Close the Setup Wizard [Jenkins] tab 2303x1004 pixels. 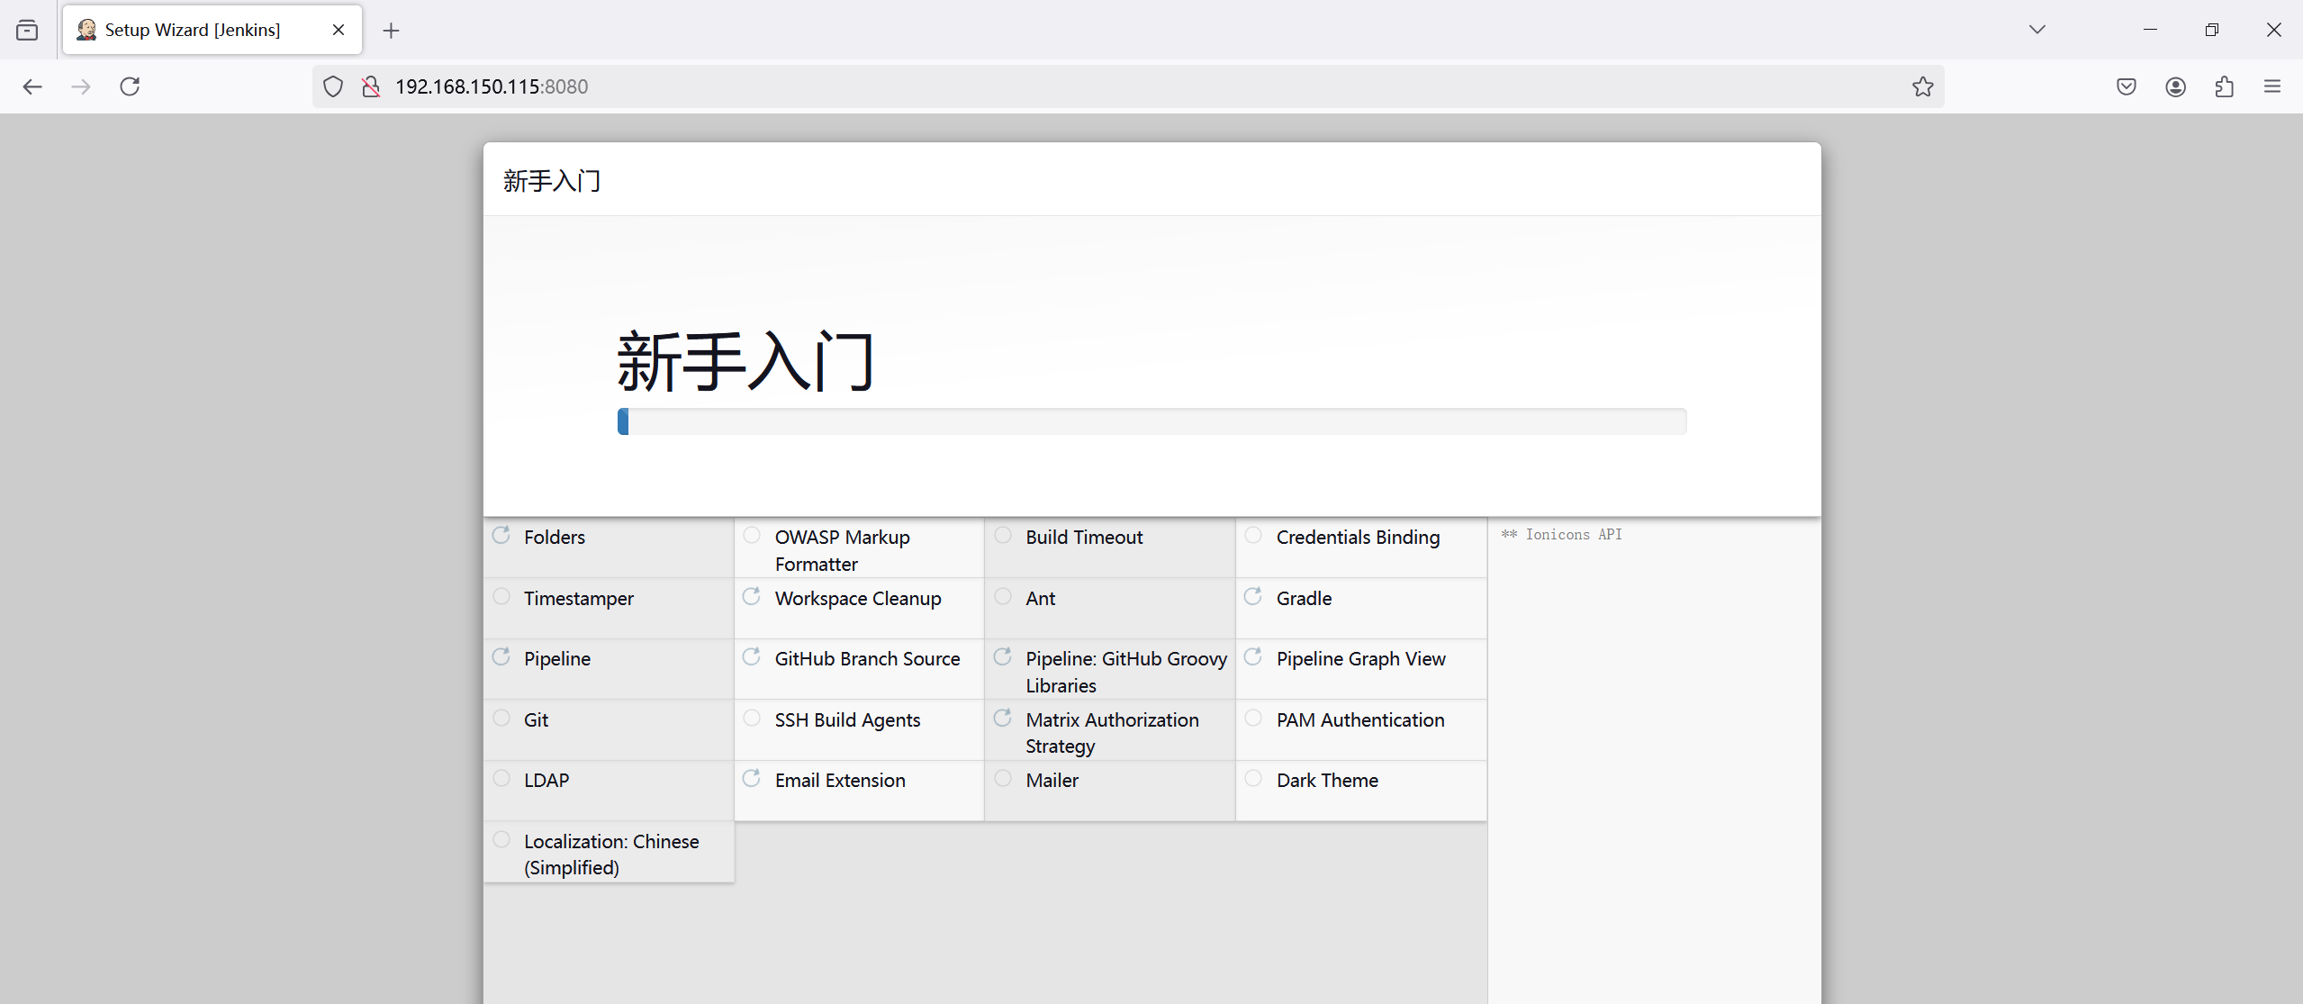click(339, 30)
